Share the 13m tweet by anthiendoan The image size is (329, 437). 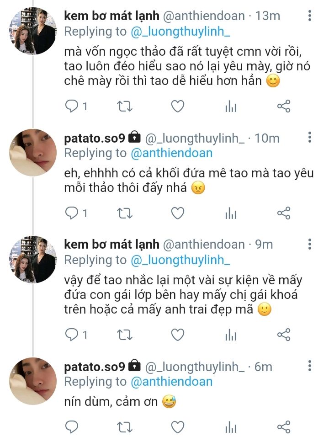click(284, 106)
